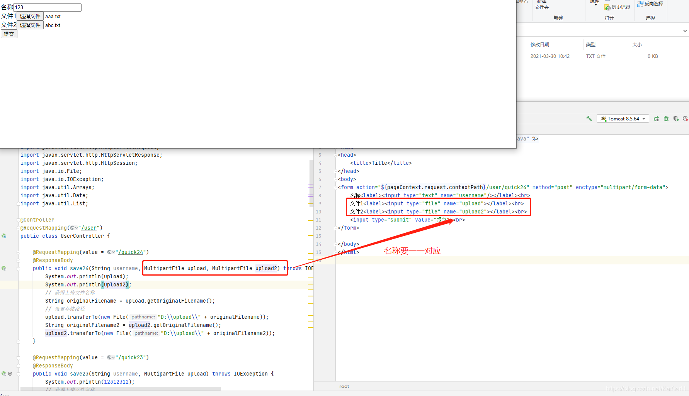This screenshot has height=396, width=689.
Task: Click the New folder (文件夹) button in Explorer
Action: coord(542,5)
